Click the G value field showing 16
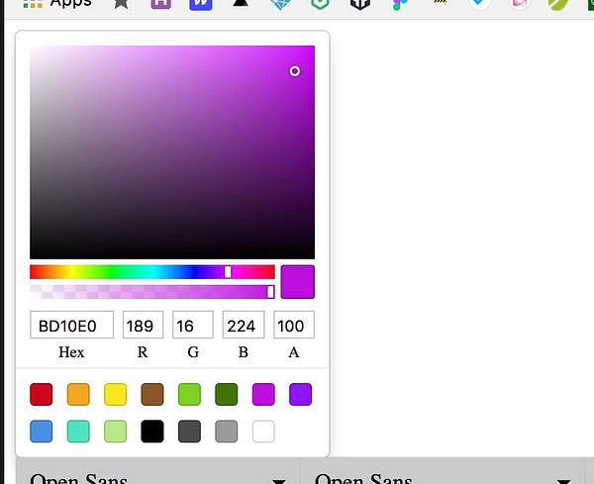This screenshot has height=484, width=594. pyautogui.click(x=193, y=325)
